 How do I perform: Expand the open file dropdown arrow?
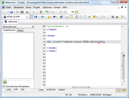click(x=14, y=12)
